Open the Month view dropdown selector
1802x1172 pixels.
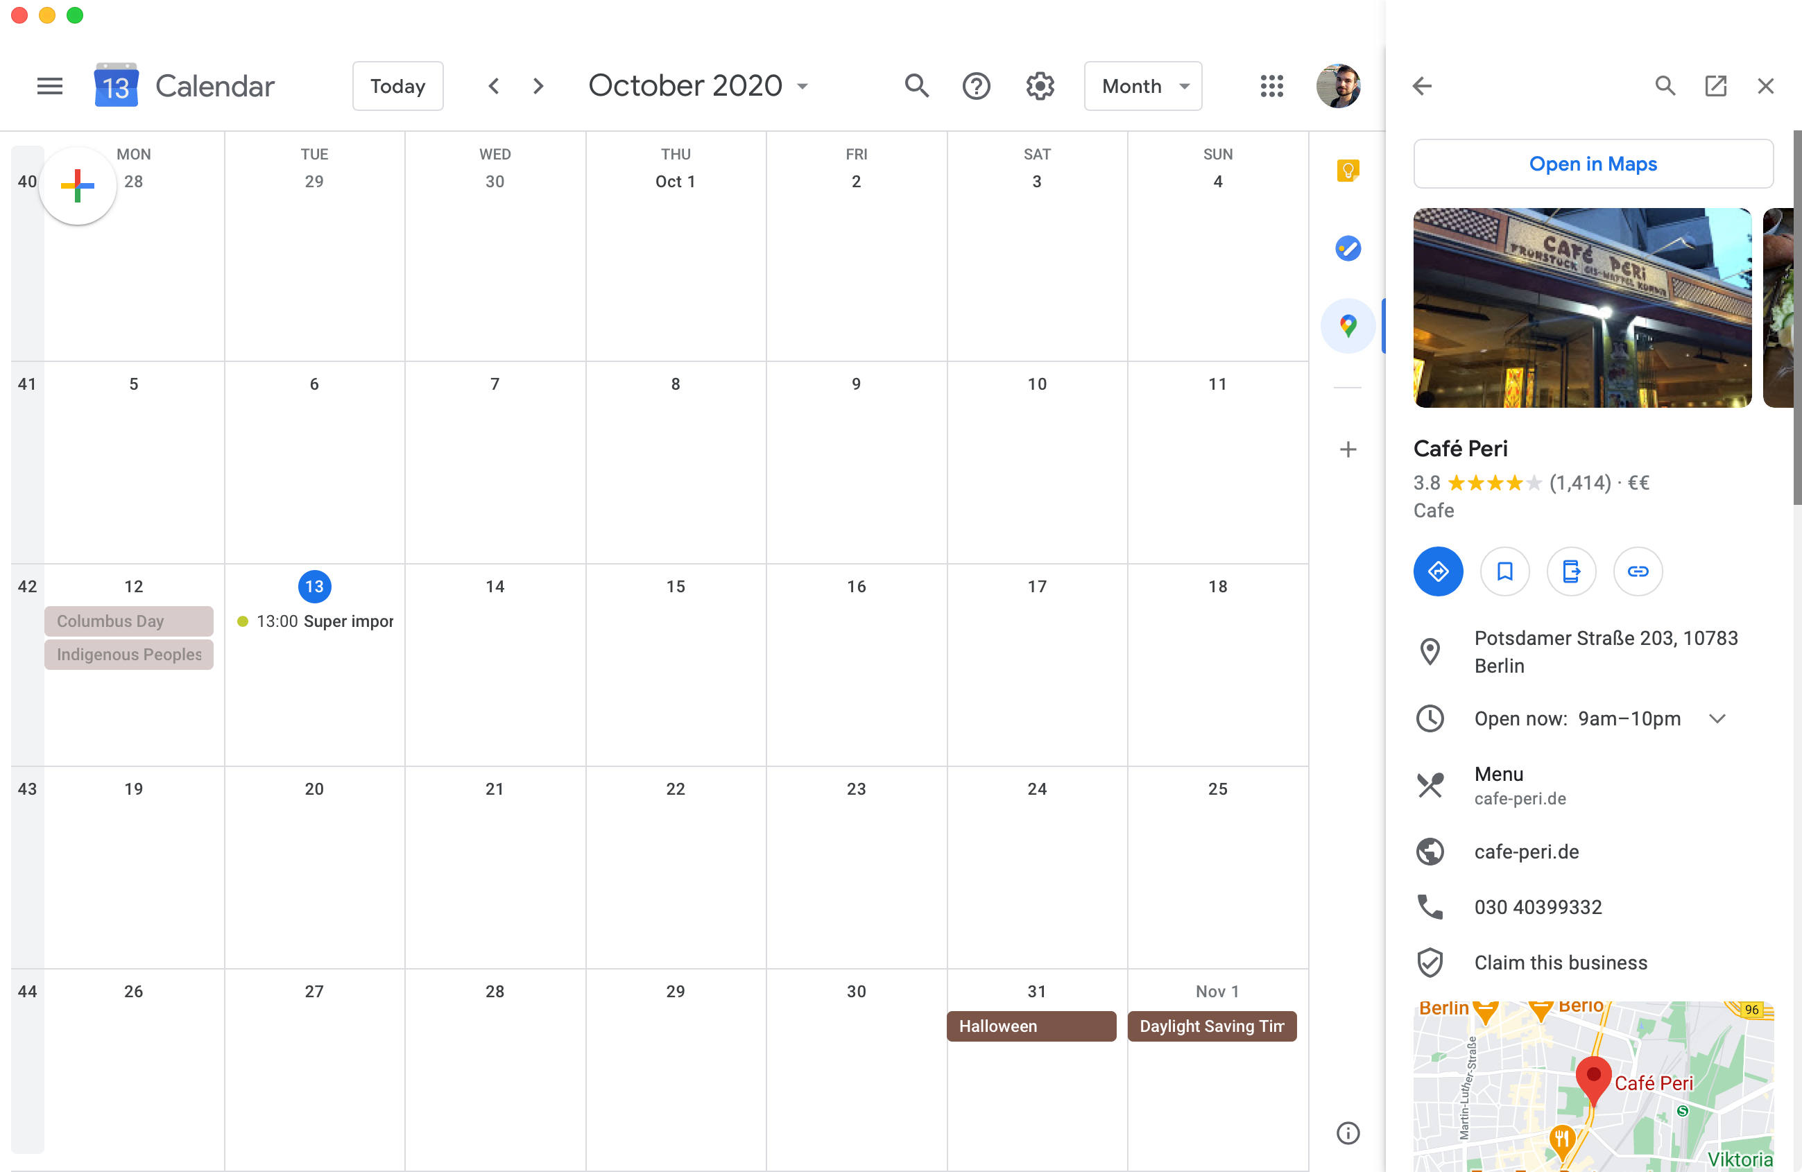(x=1142, y=85)
